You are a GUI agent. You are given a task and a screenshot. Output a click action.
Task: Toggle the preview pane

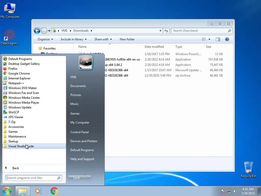pos(218,39)
